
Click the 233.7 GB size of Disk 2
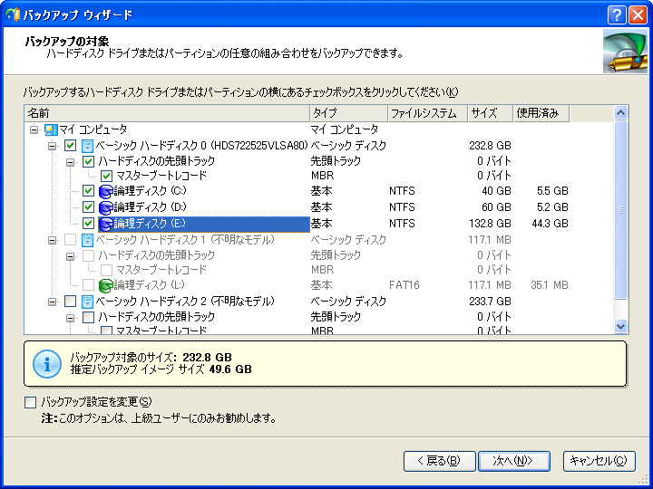pyautogui.click(x=490, y=302)
